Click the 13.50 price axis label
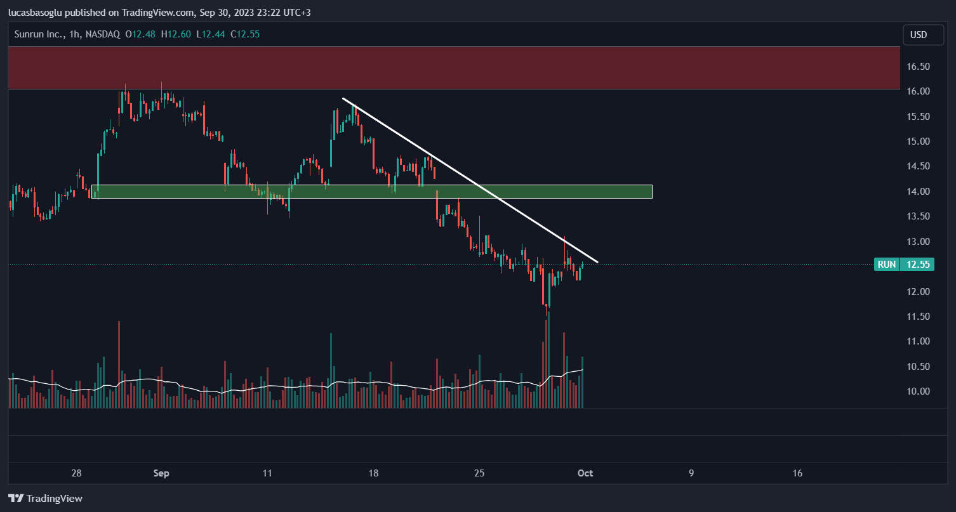The height and width of the screenshot is (512, 956). 919,216
